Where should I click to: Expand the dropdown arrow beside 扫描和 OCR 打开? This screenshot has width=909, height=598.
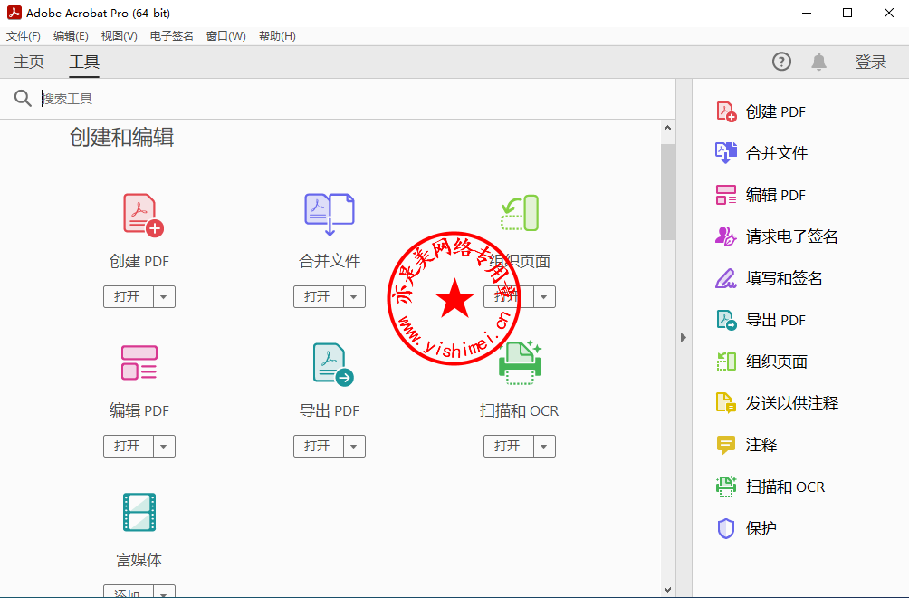[x=544, y=447]
